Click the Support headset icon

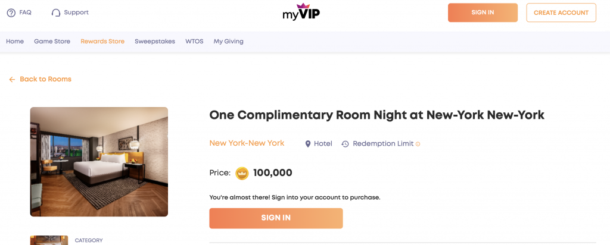56,12
